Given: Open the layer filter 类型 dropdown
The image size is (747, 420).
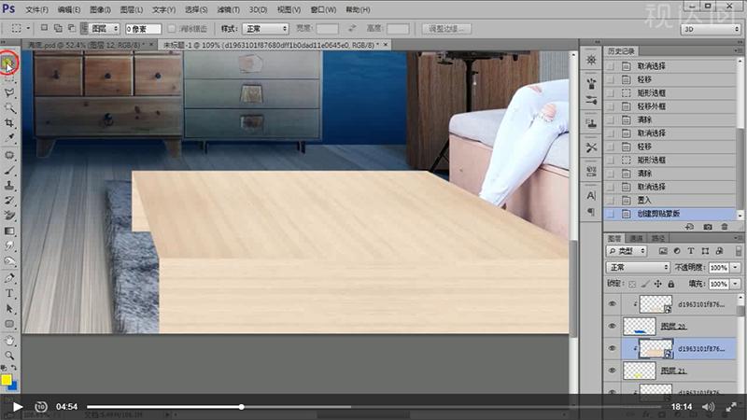Looking at the screenshot, I should pyautogui.click(x=627, y=251).
